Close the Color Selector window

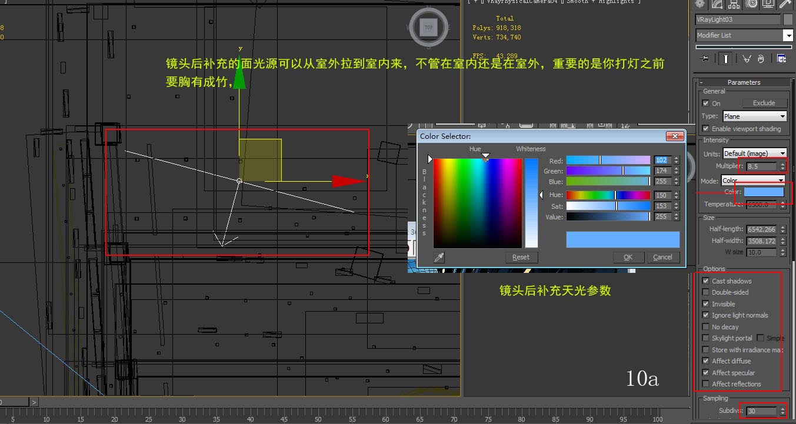coord(674,136)
